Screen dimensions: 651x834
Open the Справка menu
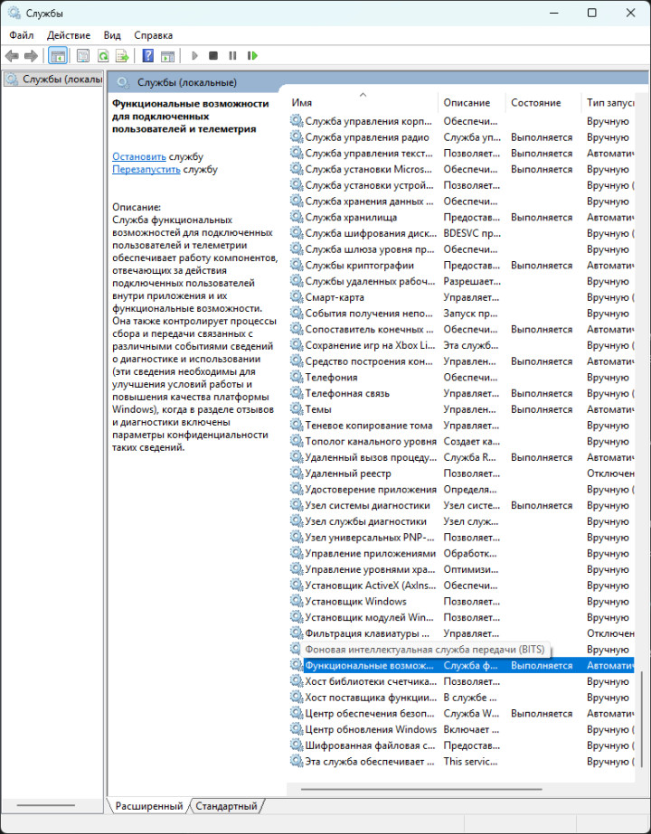(153, 35)
